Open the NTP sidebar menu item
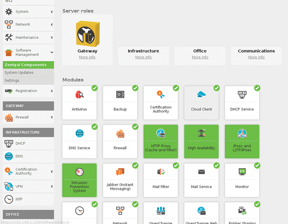The width and height of the screenshot is (288, 224). coord(28,199)
